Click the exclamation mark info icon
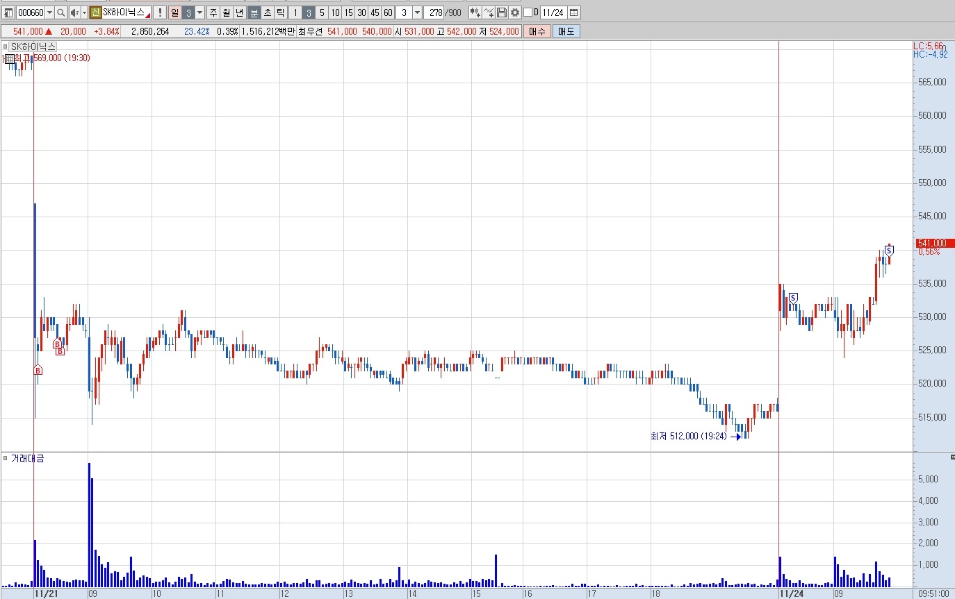This screenshot has width=955, height=599. pyautogui.click(x=159, y=12)
